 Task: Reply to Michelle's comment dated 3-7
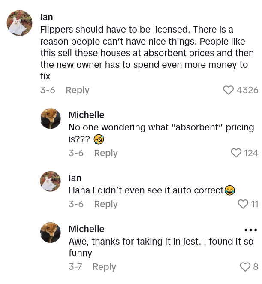coord(104,267)
